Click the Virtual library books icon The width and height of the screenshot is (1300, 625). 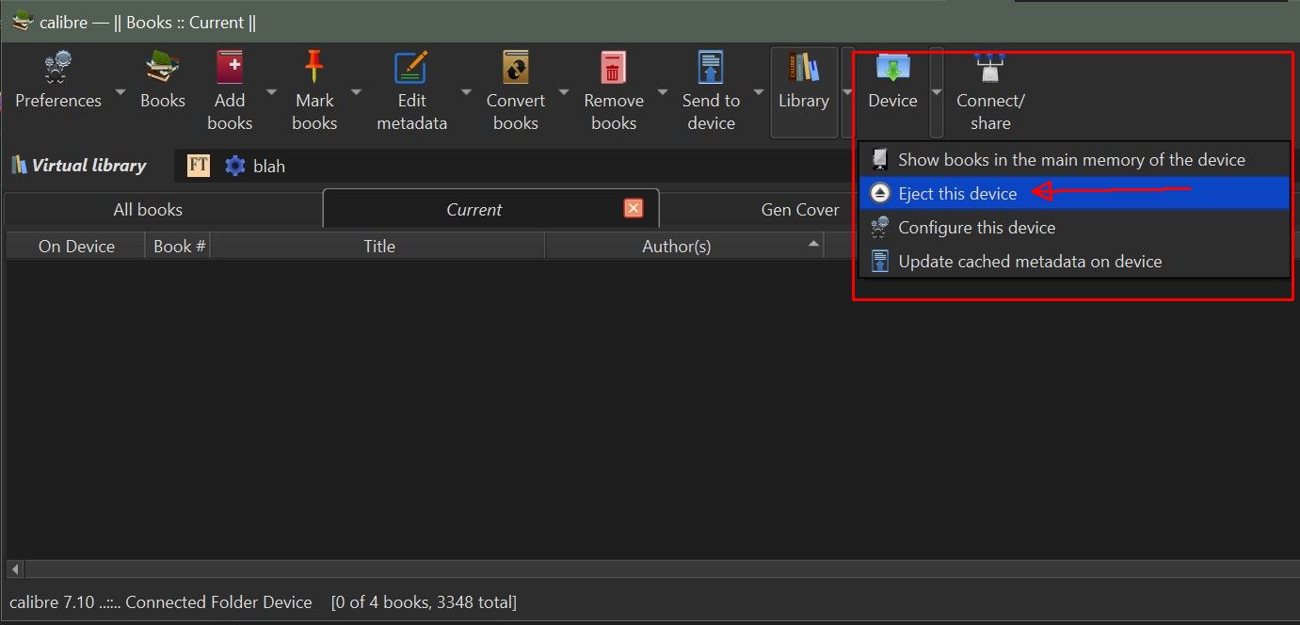point(19,166)
